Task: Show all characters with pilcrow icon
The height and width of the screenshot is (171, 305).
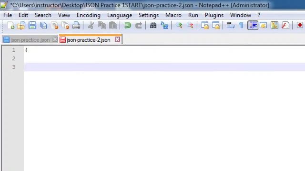Action: click(x=242, y=25)
